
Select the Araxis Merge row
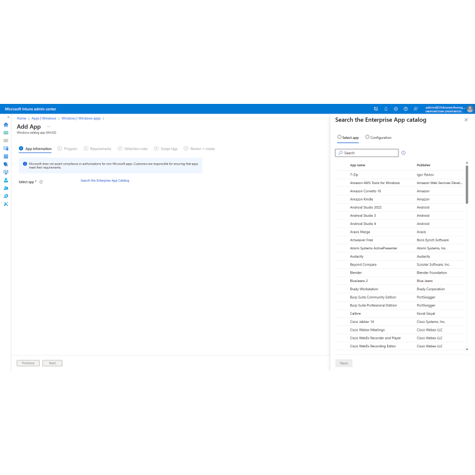[x=400, y=232]
